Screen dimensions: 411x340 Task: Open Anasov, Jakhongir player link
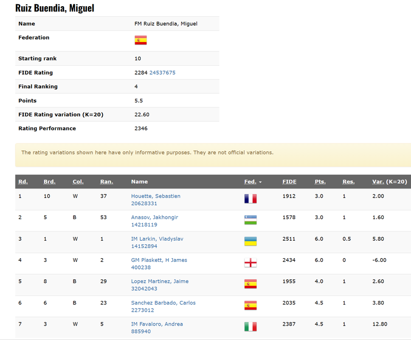154,218
